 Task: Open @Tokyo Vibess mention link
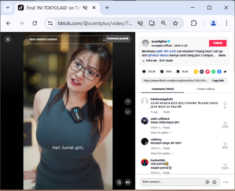[158, 55]
